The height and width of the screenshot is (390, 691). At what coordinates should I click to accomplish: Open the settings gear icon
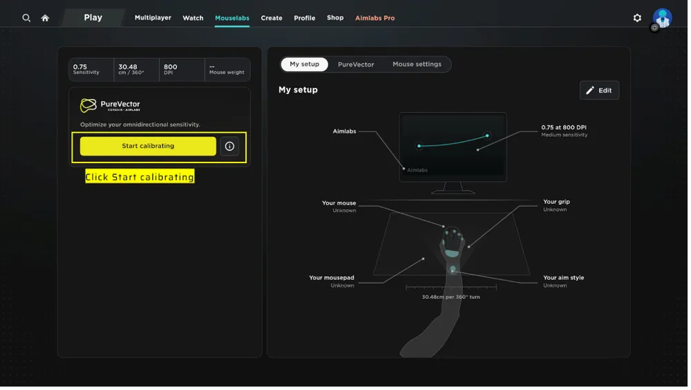pos(637,18)
